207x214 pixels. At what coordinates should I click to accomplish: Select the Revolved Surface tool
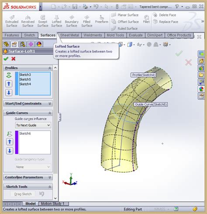(x=28, y=21)
